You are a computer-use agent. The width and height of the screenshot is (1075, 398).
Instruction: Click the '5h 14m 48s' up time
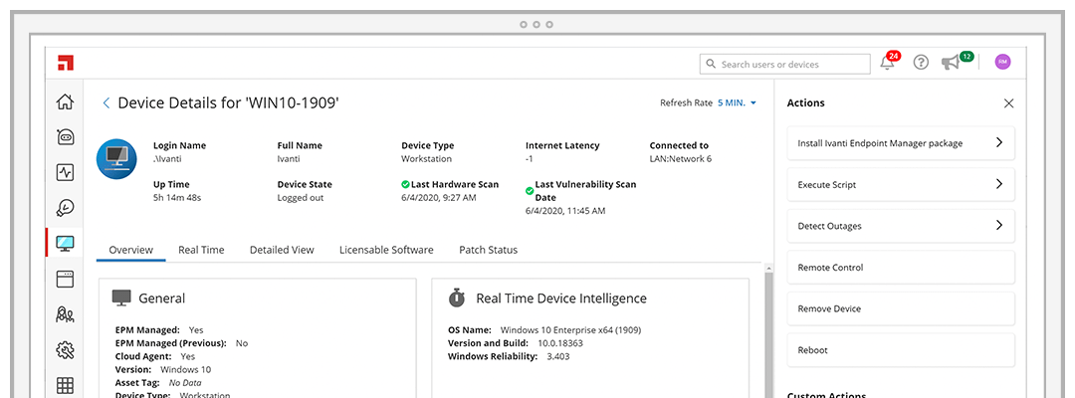177,198
